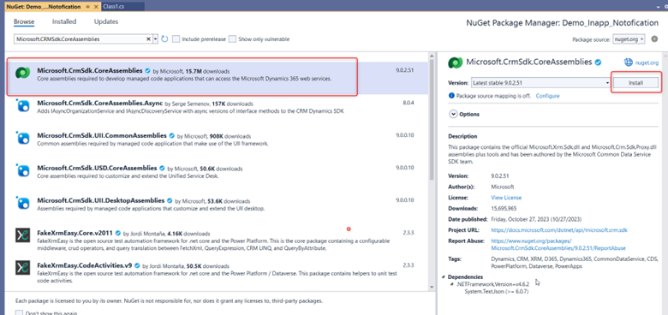Switch to the Browse tab
The width and height of the screenshot is (668, 315).
24,21
